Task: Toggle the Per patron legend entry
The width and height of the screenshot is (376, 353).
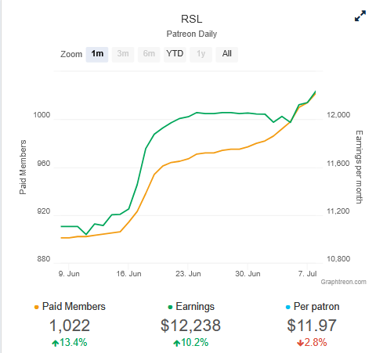Action: [313, 307]
